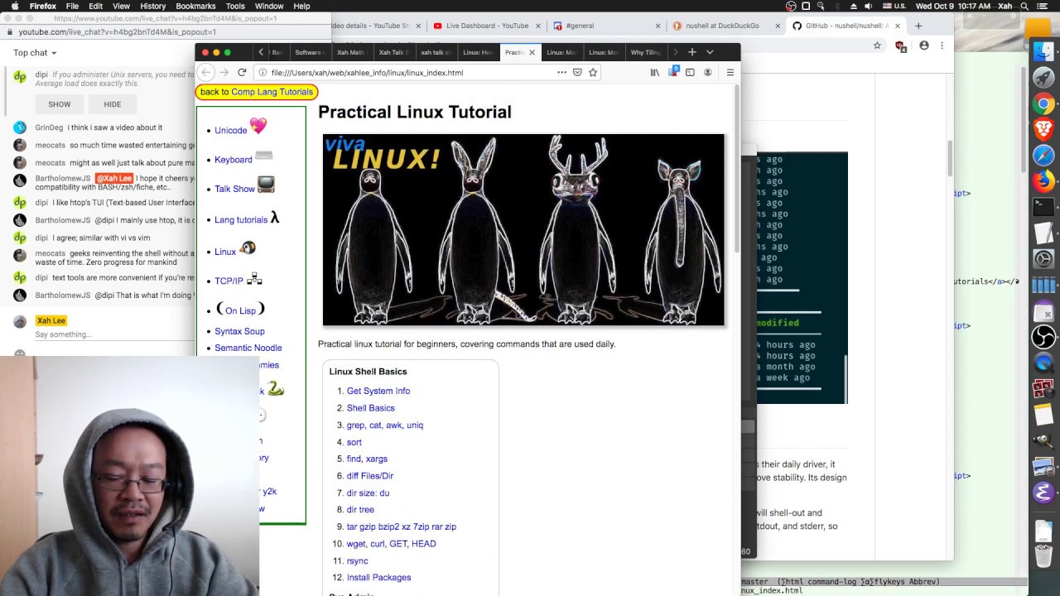Open Emacs from the Dock
The image size is (1060, 596).
(1043, 493)
